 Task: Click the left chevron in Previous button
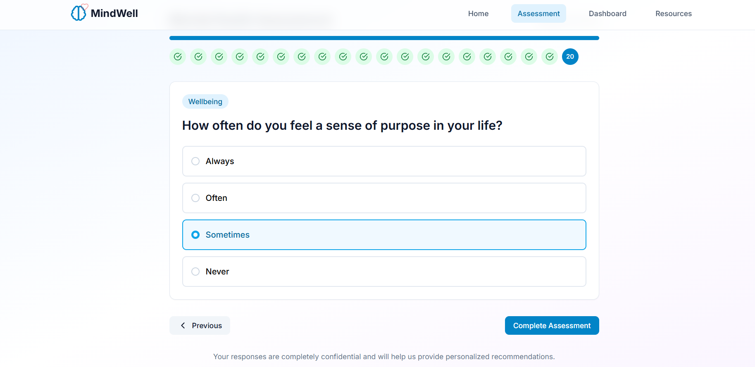[x=183, y=326]
